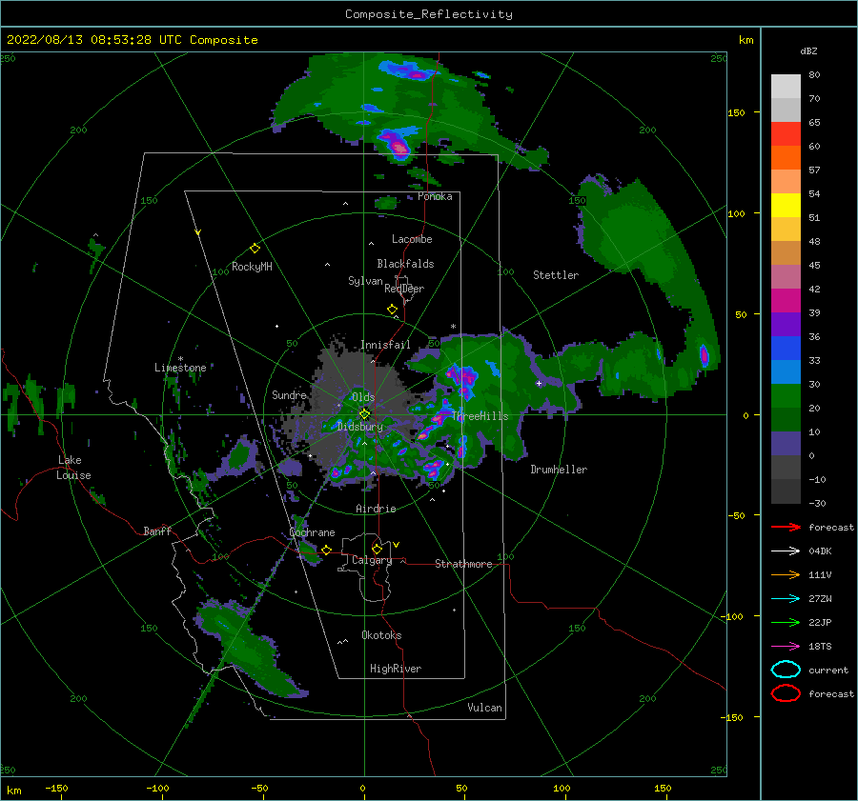
Task: Click the white plus marker east of ThreeHills
Action: point(539,383)
